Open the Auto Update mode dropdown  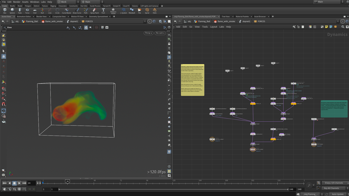339,194
